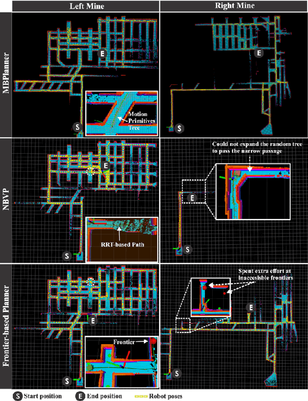The height and width of the screenshot is (401, 308).
Task: Click the legend E end icon
Action: coord(80,396)
